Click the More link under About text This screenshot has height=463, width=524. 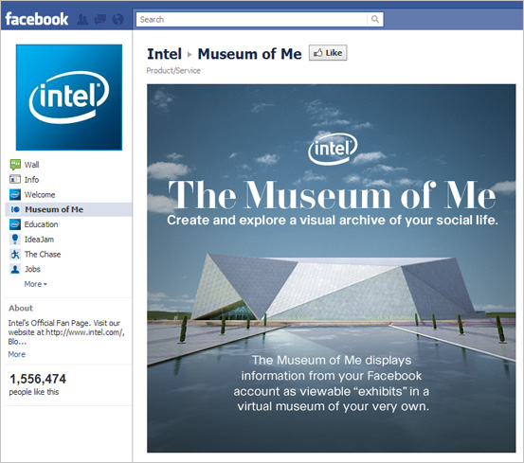click(17, 354)
